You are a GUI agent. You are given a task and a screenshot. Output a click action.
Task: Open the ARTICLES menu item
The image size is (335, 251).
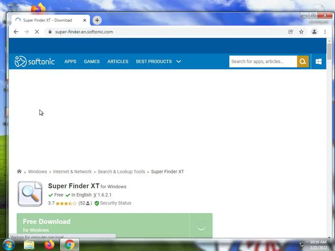[x=118, y=61]
